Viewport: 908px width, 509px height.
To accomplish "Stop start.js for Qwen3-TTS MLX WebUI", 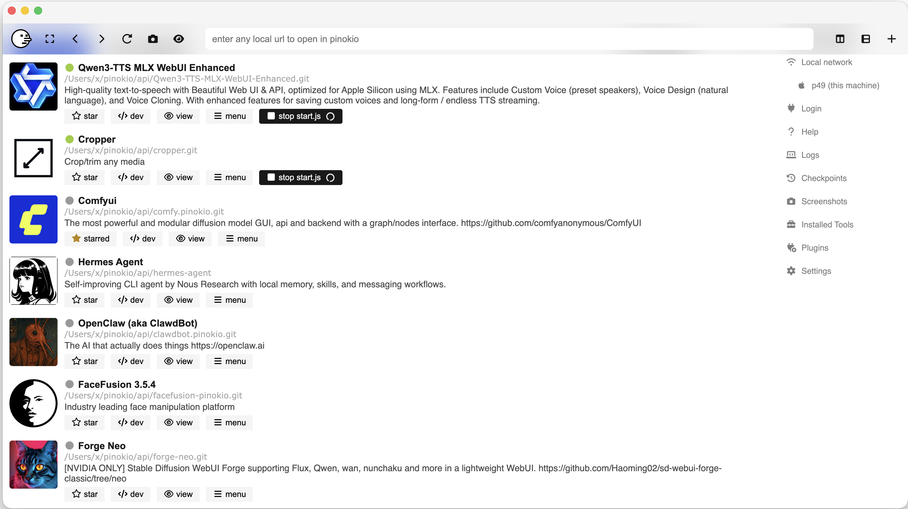I will (x=300, y=116).
